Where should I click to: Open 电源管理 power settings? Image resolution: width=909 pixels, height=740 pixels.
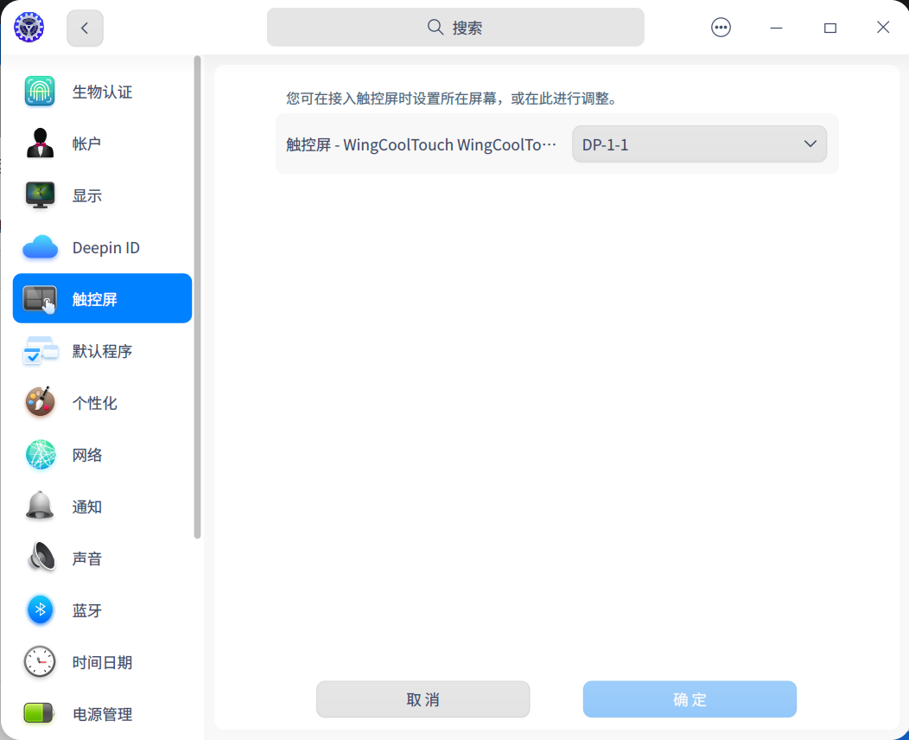pos(101,713)
